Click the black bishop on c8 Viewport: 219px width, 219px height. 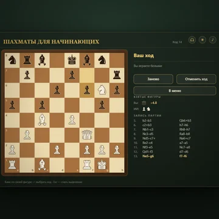click(42, 60)
